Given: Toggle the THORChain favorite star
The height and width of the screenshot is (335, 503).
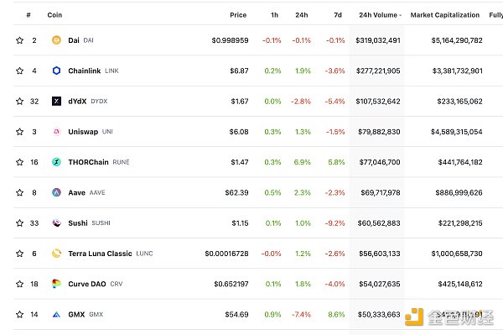Looking at the screenshot, I should 19,162.
